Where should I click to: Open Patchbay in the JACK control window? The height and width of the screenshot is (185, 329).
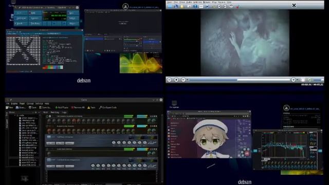pyautogui.click(x=35, y=24)
